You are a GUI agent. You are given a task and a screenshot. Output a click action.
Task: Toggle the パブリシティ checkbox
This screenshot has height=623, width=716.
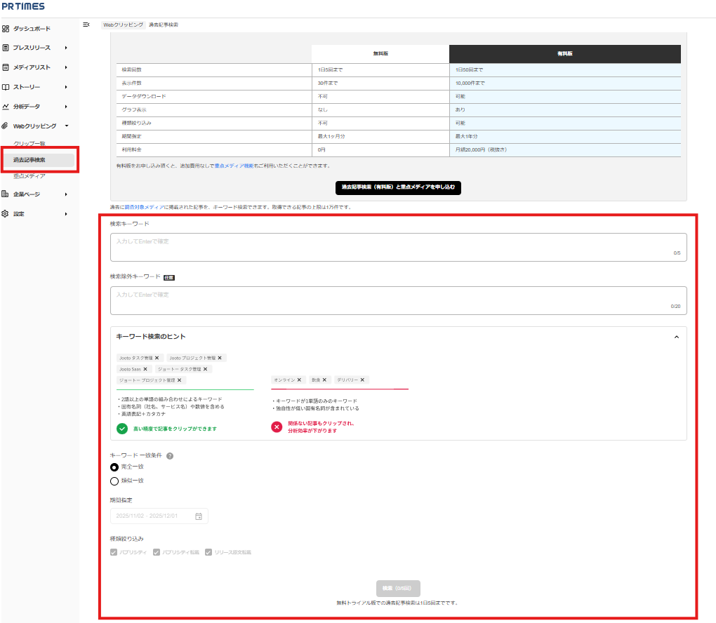[114, 552]
